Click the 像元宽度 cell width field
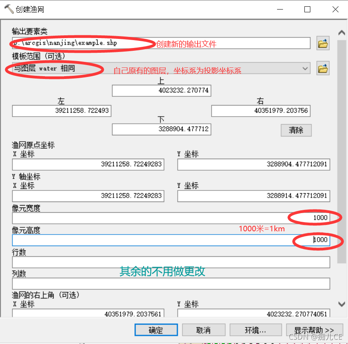This screenshot has height=344, width=348. coord(171,218)
